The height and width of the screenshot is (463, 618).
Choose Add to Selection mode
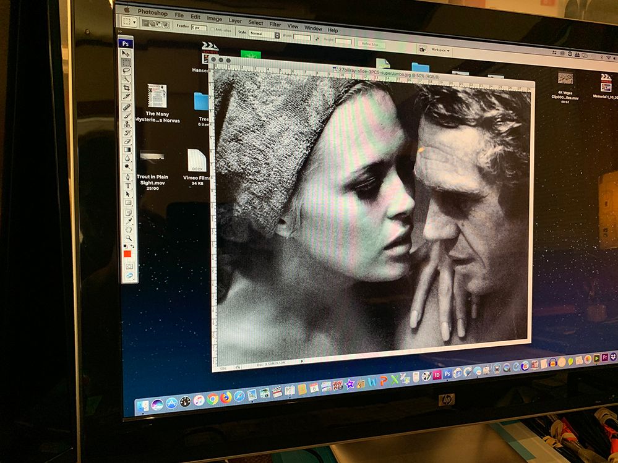pyautogui.click(x=152, y=24)
